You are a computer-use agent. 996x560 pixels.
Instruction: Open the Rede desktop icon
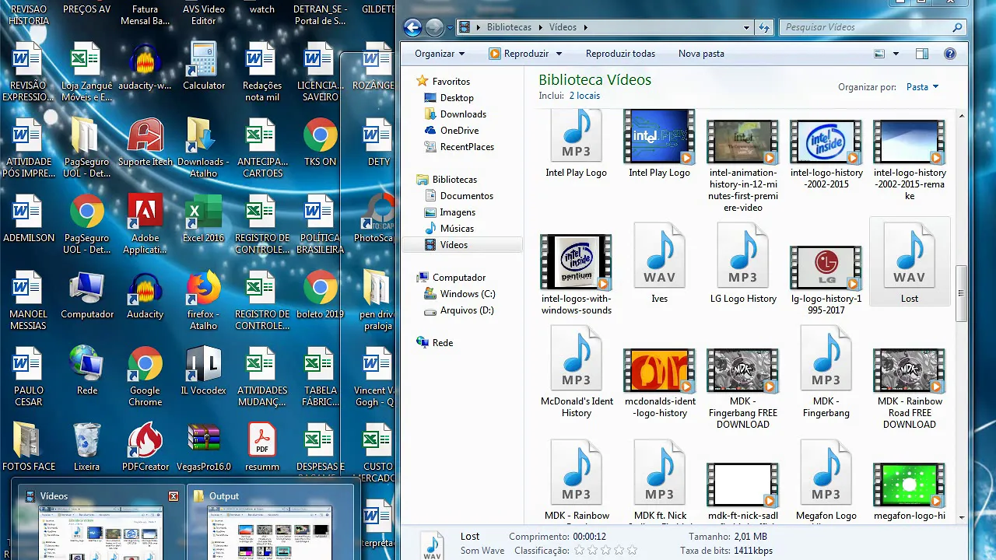tap(86, 372)
